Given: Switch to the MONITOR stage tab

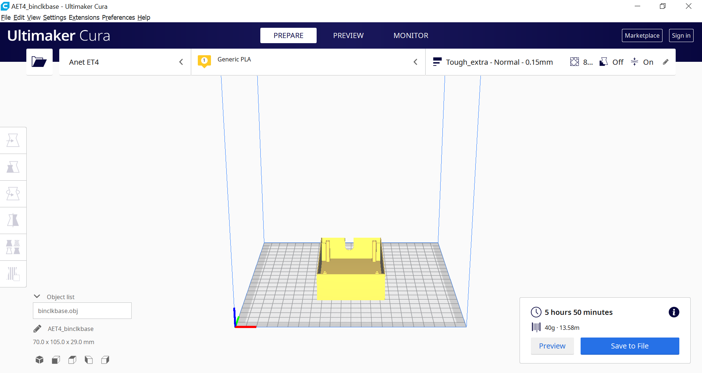Looking at the screenshot, I should click(411, 35).
